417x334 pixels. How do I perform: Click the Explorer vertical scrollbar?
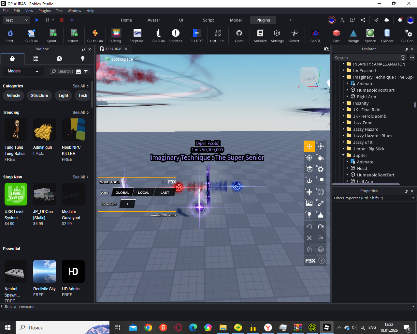(415, 105)
